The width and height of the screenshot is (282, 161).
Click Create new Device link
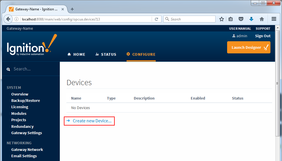point(92,121)
